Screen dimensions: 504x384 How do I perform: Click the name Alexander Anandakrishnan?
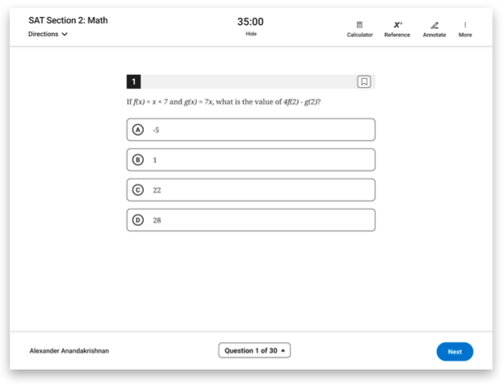click(x=69, y=352)
